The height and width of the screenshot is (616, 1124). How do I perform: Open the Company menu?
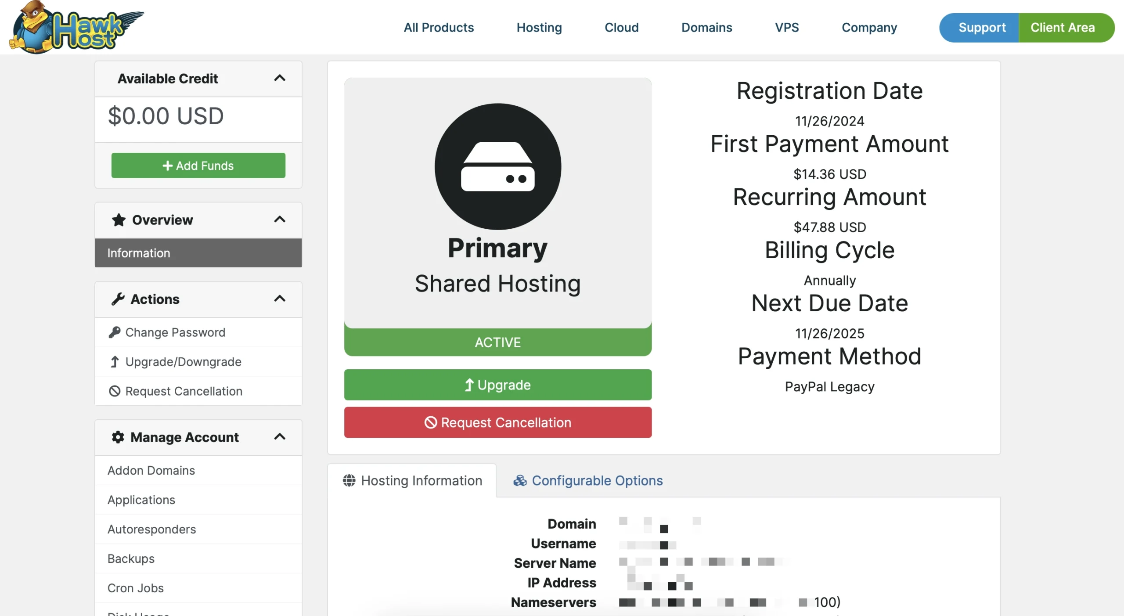[869, 27]
